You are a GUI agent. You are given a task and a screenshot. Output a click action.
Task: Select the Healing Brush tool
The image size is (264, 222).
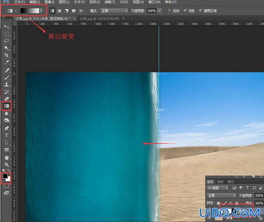[x=6, y=70]
